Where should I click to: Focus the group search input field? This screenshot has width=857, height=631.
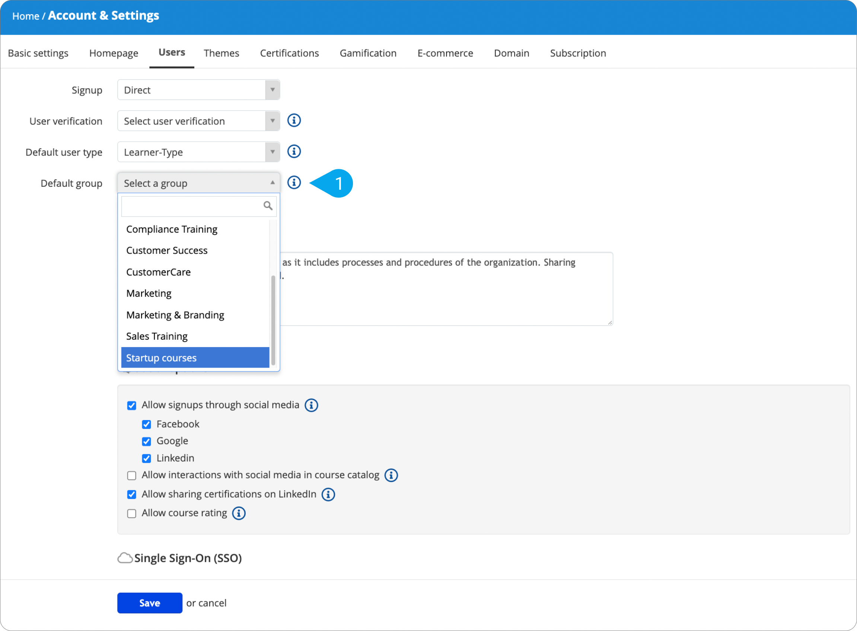pos(199,206)
